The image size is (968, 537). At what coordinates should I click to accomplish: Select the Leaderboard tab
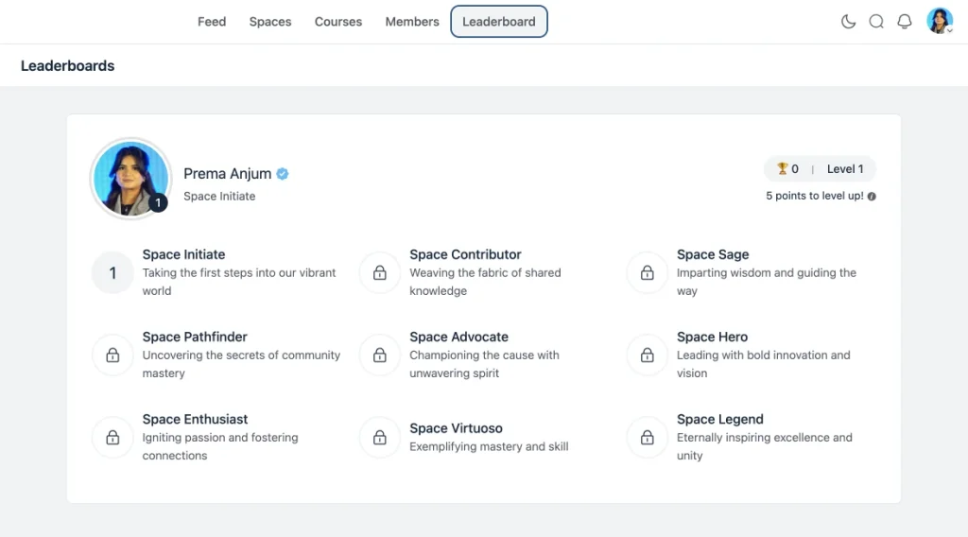[499, 22]
